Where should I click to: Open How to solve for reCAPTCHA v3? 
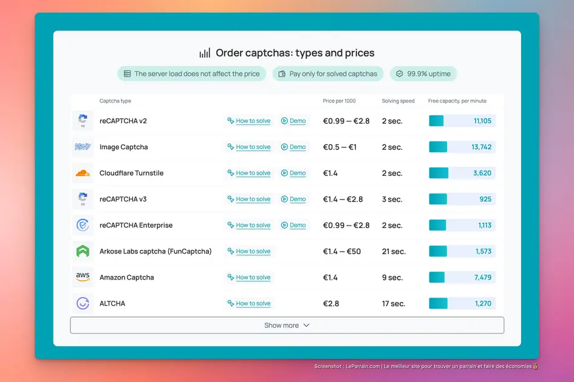[x=253, y=199]
